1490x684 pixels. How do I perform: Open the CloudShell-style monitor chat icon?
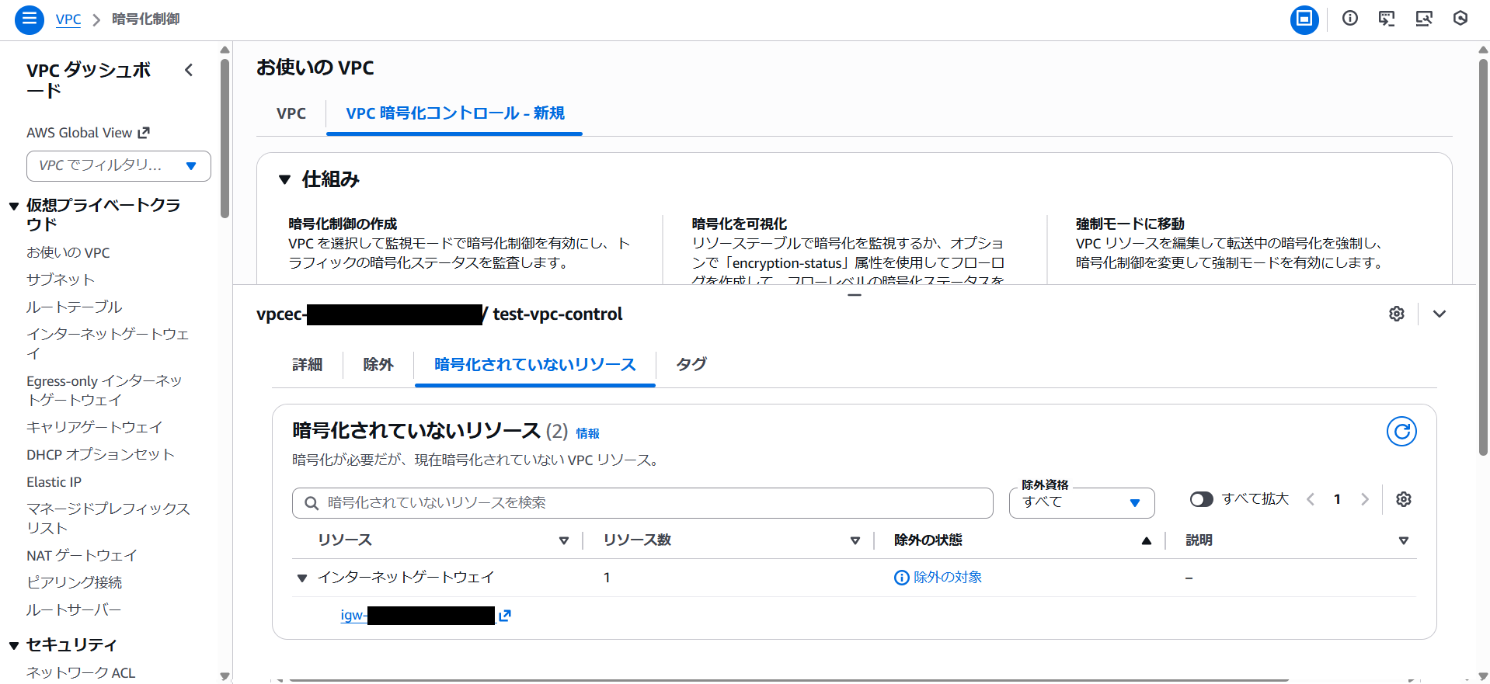[x=1387, y=19]
